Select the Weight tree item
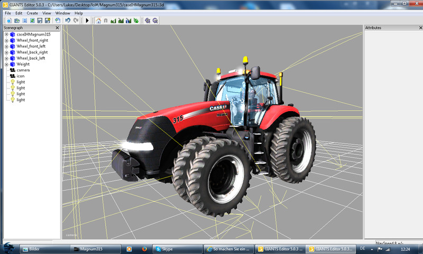The width and height of the screenshot is (423, 254). pyautogui.click(x=23, y=64)
